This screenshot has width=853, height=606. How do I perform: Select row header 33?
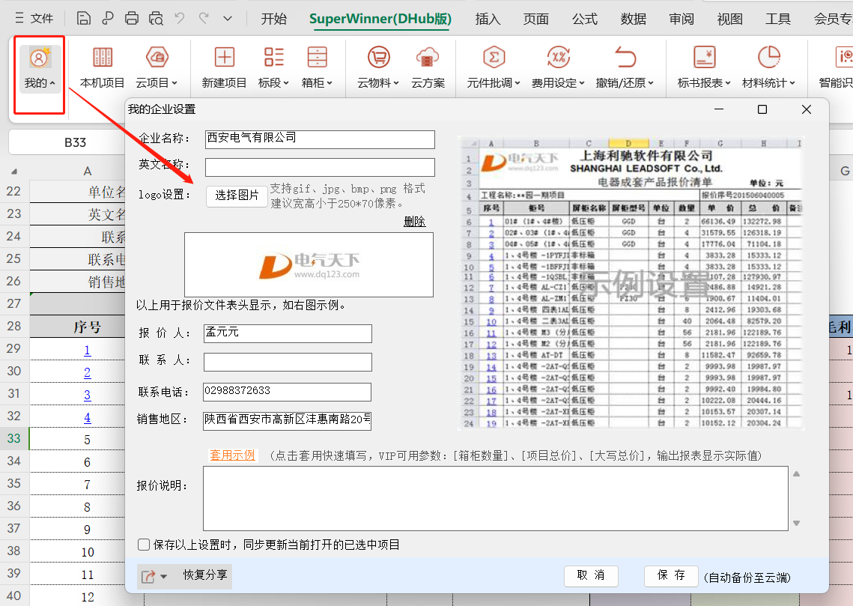click(14, 438)
